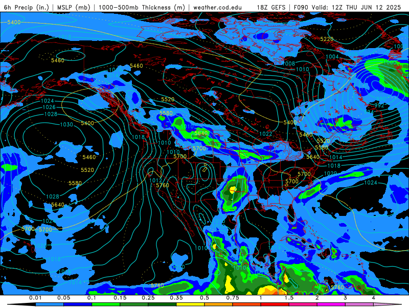Select the 0.75 legend value
409x307 pixels.
point(233,298)
